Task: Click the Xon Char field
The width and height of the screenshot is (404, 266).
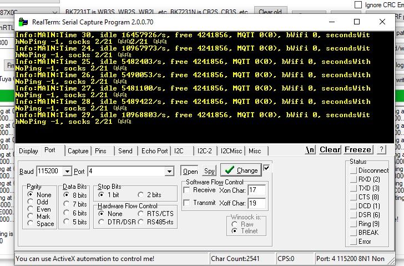Action: click(256, 190)
